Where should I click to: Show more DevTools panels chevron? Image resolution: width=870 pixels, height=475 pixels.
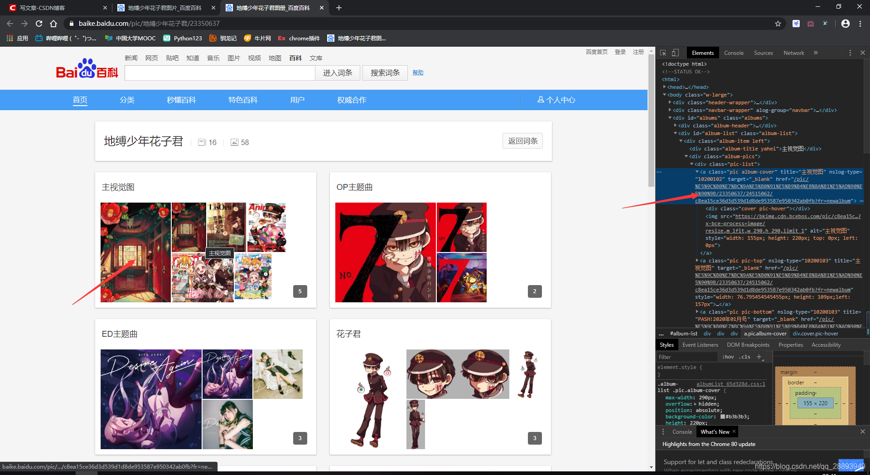point(816,53)
